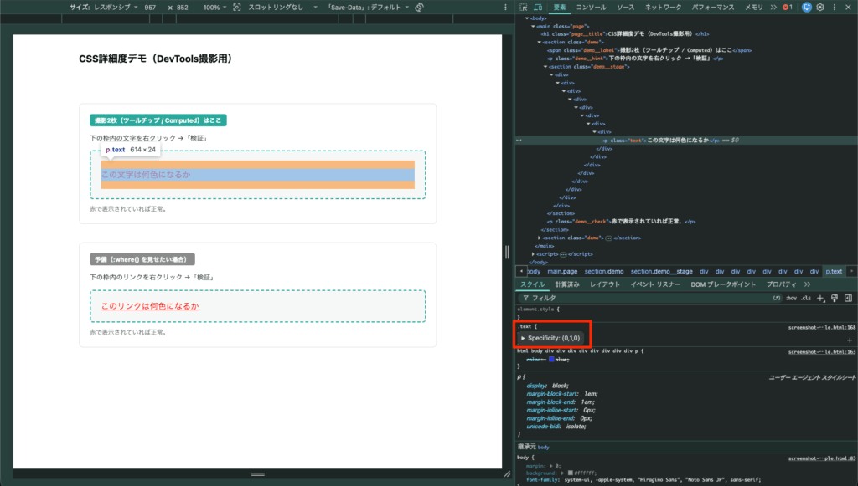Show more DevTools panel tabs
This screenshot has height=486, width=858.
773,7
